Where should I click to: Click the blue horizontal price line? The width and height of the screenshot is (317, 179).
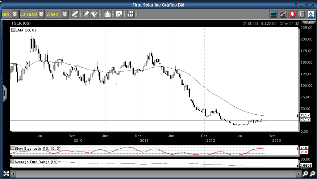click(x=154, y=120)
